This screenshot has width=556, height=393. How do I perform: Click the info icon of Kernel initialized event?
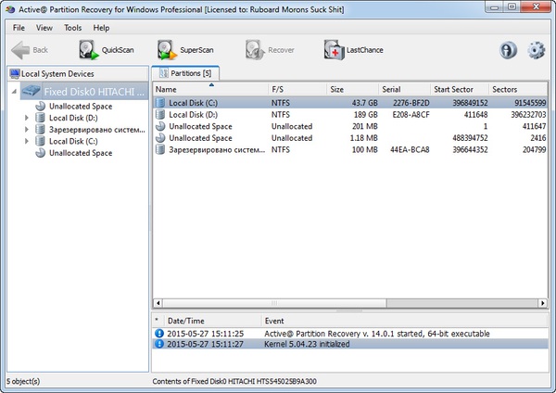click(x=158, y=344)
